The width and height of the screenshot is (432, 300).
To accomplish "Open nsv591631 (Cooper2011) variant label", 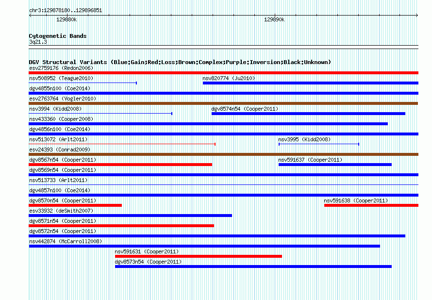I will point(147,251).
